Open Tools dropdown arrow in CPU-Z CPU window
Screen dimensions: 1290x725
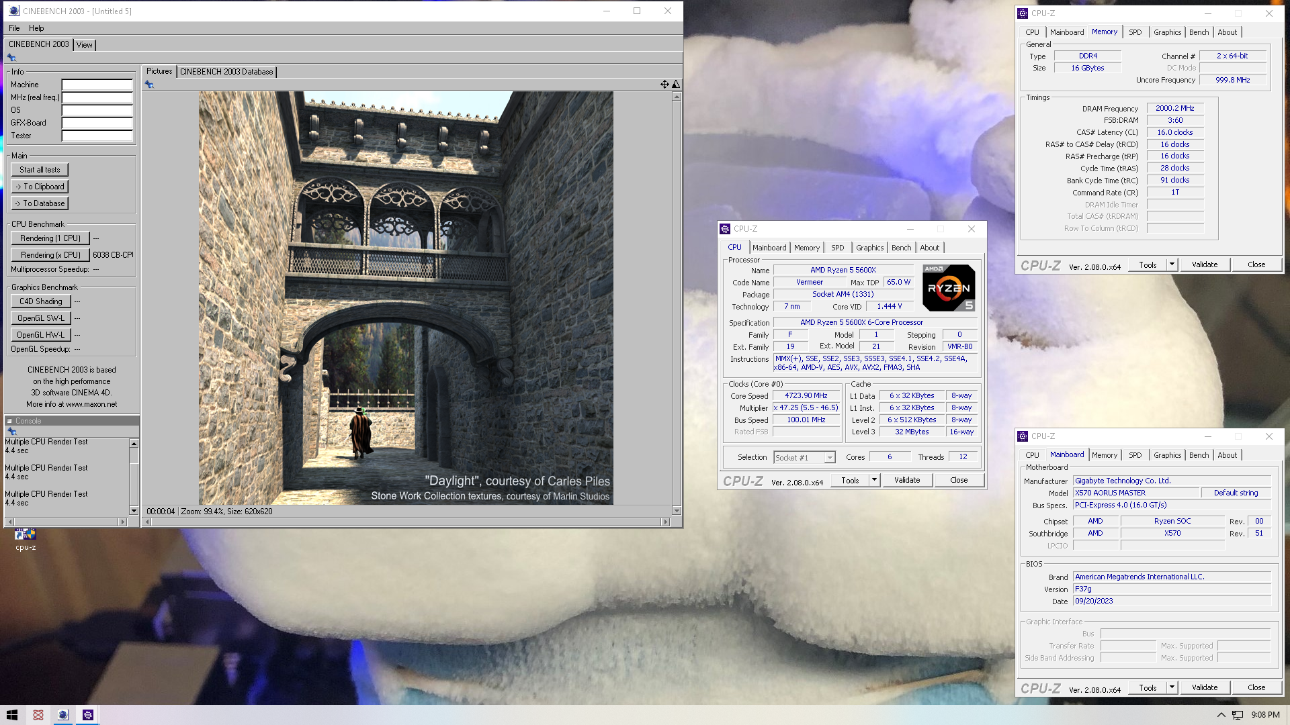pyautogui.click(x=874, y=480)
